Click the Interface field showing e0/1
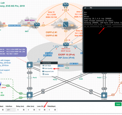122x115 pixels. 11,110
